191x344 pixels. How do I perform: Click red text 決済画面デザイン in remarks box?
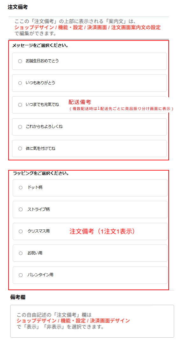(110, 321)
